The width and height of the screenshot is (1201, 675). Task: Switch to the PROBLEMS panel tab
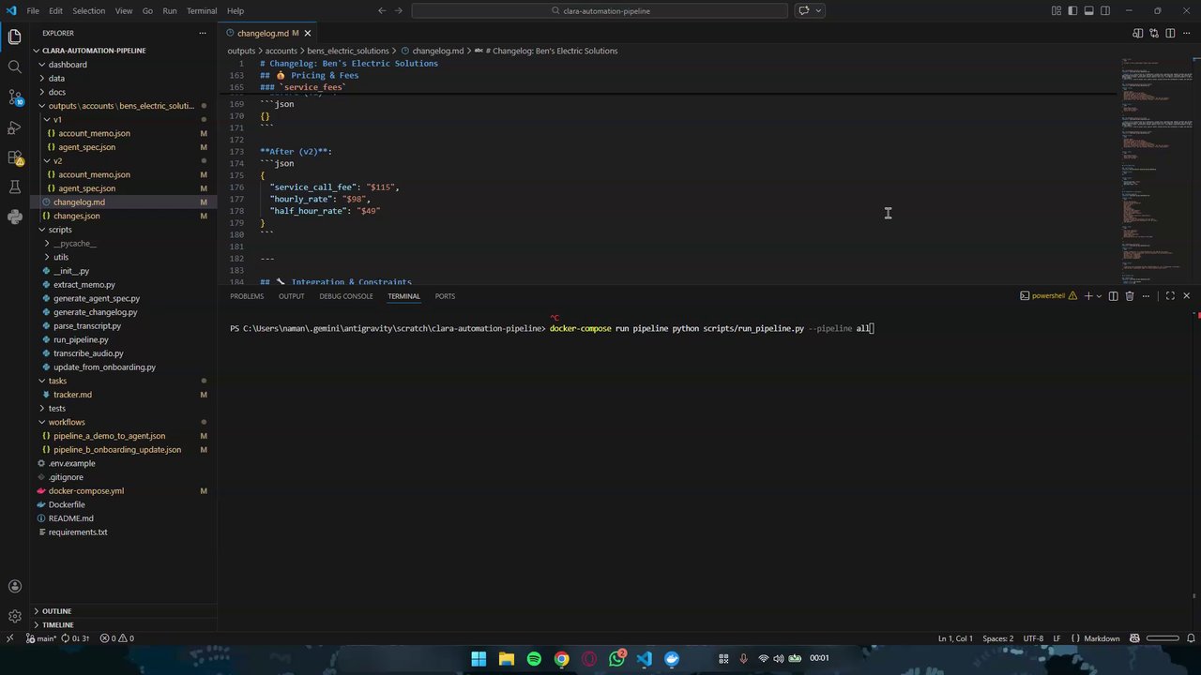247,296
